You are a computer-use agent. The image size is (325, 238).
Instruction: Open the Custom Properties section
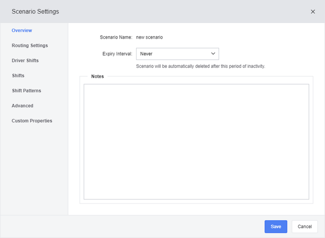[32, 121]
